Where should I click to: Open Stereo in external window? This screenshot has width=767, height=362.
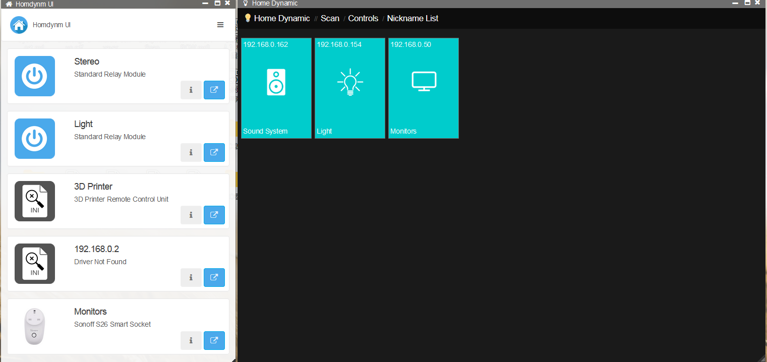coord(214,90)
